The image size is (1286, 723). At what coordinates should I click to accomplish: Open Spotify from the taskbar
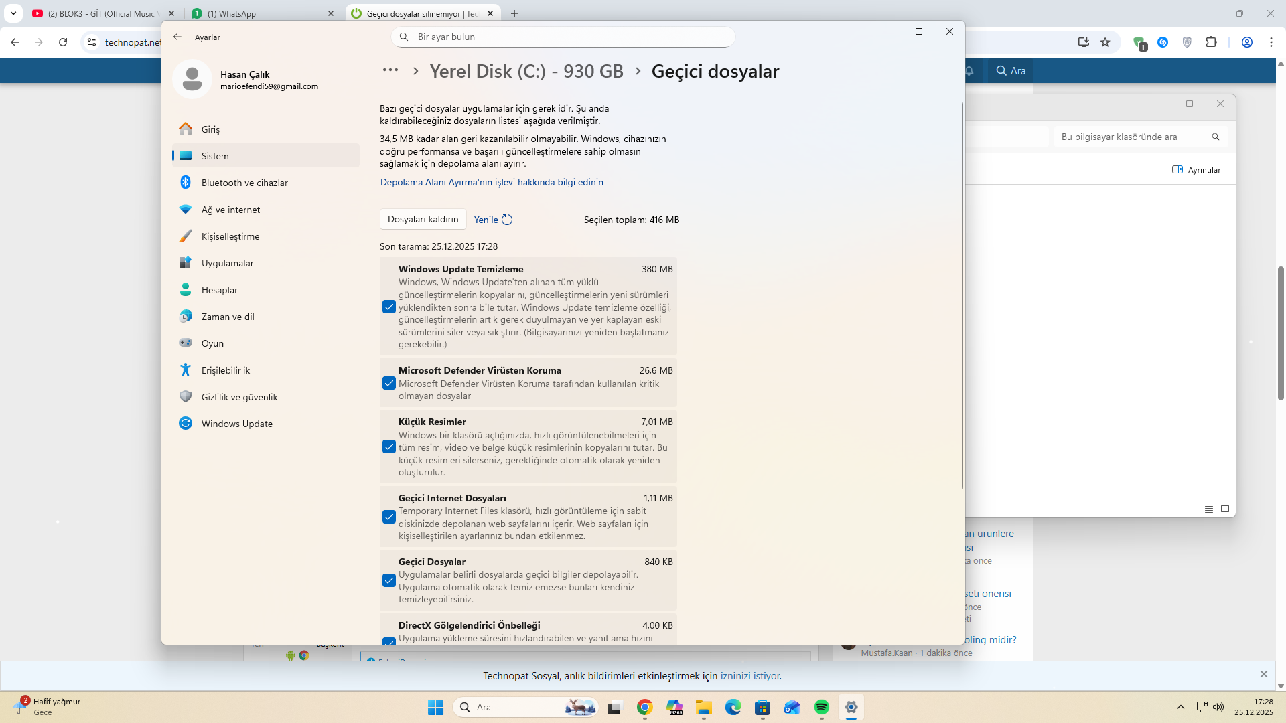pos(821,708)
